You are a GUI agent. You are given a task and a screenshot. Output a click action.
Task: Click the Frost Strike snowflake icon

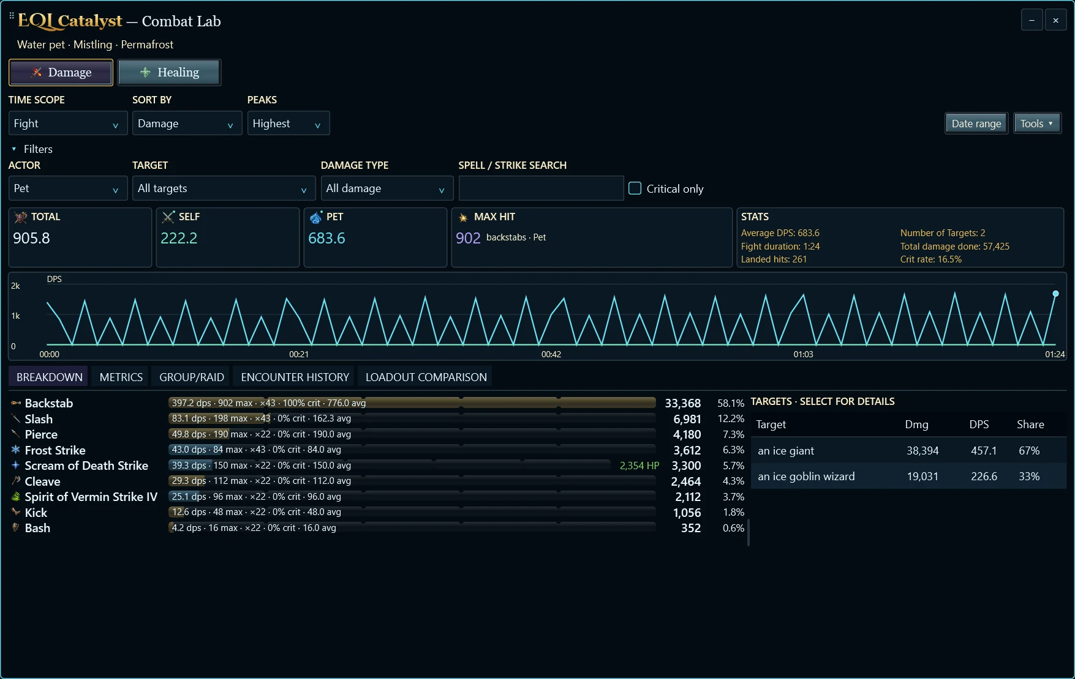16,450
